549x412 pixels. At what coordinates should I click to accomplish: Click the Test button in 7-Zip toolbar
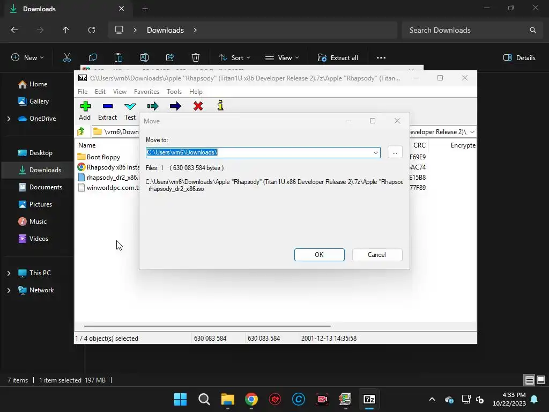pos(130,111)
